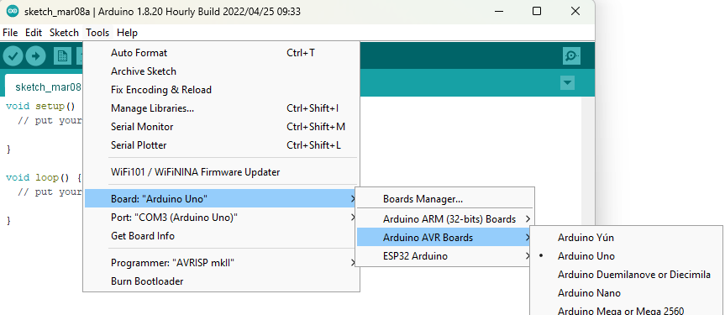Screen dimensions: 725x315
Task: Open the Help menu
Action: [x=127, y=33]
